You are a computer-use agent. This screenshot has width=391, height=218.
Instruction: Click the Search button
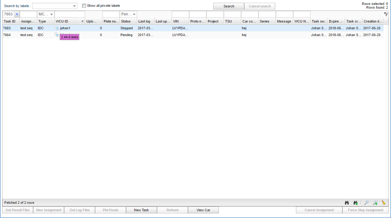(229, 6)
